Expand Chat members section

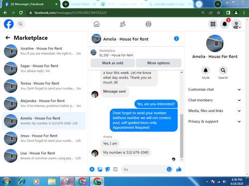(x=215, y=100)
